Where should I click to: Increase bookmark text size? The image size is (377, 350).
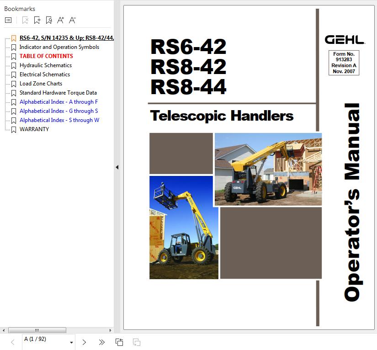(x=60, y=20)
